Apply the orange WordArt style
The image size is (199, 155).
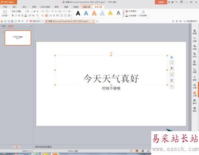(94, 14)
